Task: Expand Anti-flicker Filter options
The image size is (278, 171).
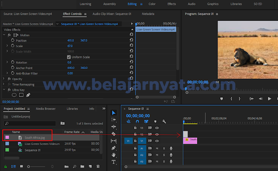Action: coord(7,73)
